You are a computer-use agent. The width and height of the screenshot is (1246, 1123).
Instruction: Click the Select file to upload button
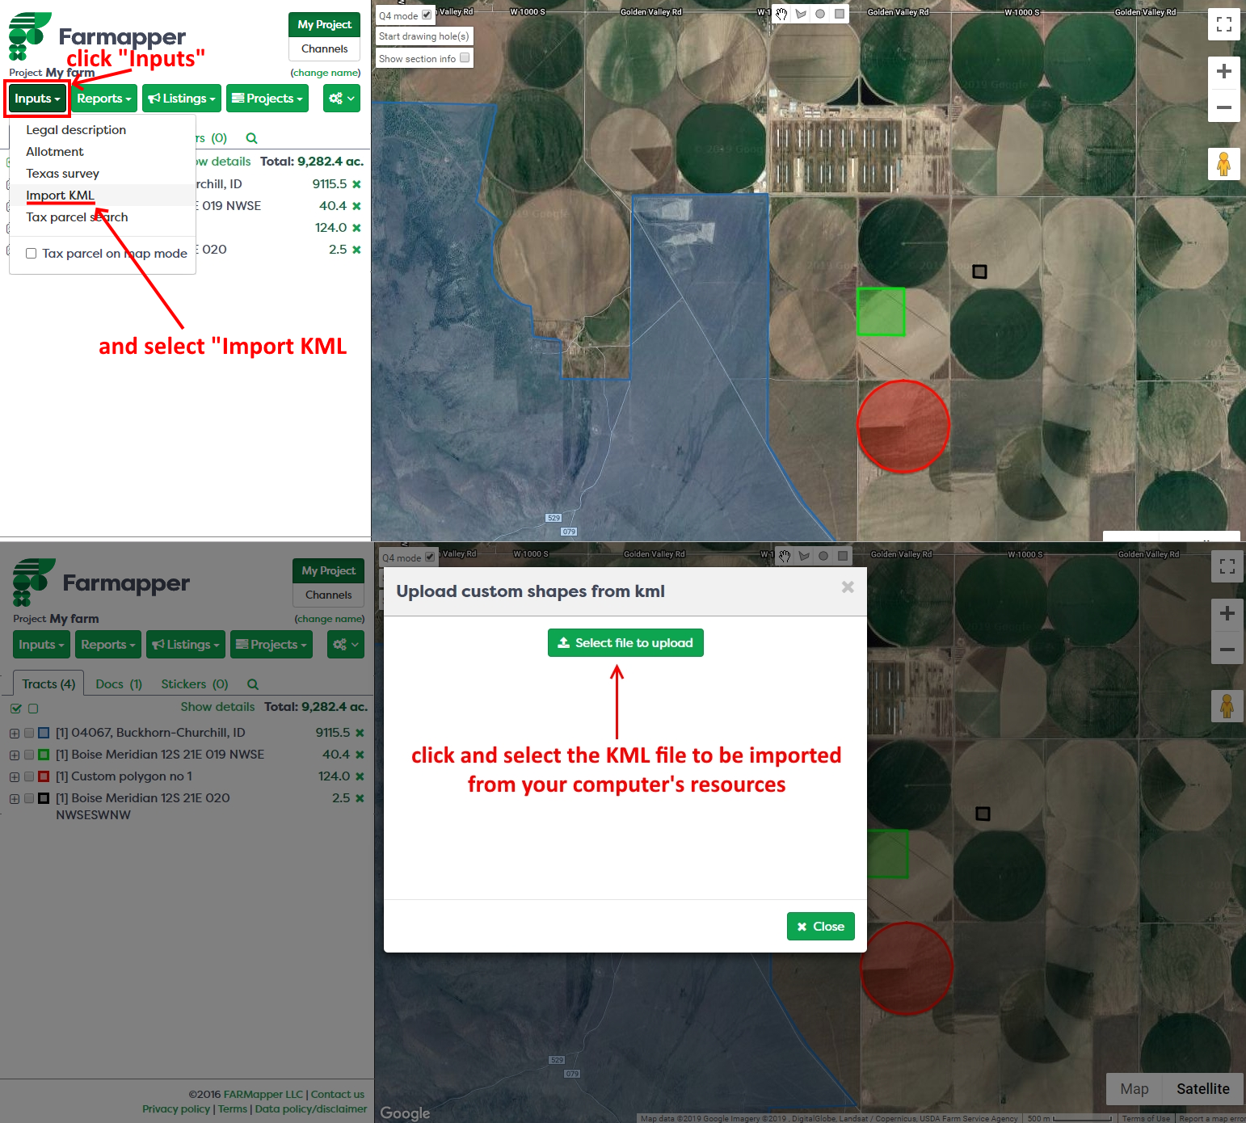coord(625,643)
